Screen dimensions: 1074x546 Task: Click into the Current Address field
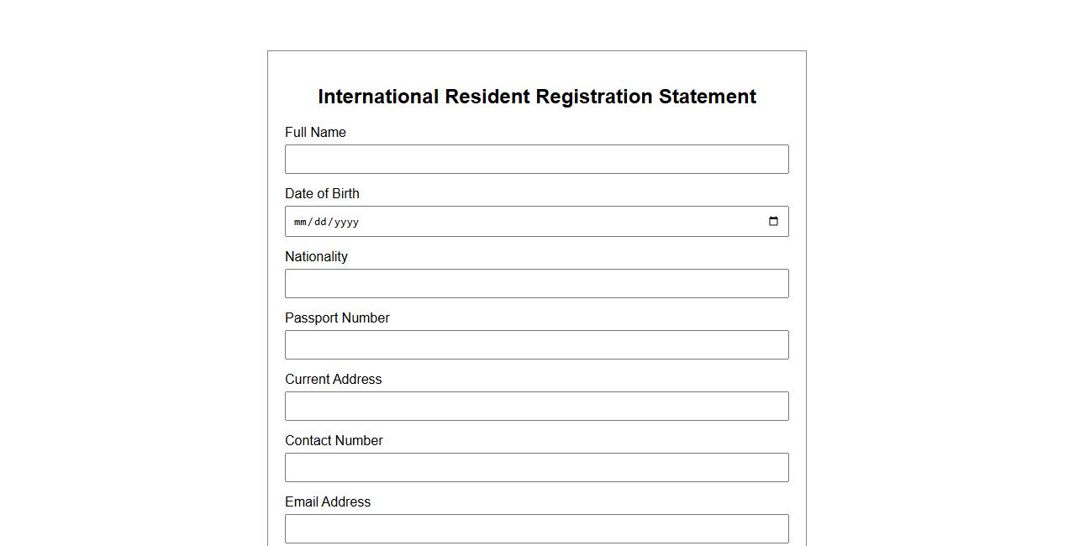[x=536, y=407]
